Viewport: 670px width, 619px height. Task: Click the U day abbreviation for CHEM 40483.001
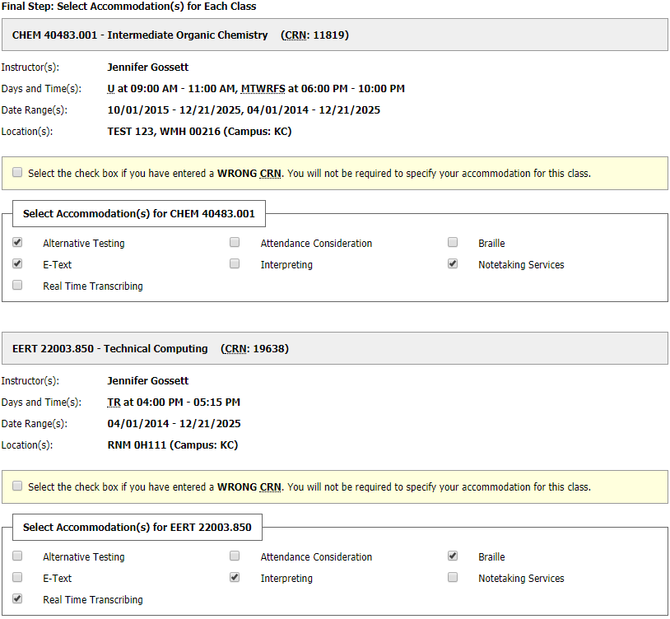point(109,88)
